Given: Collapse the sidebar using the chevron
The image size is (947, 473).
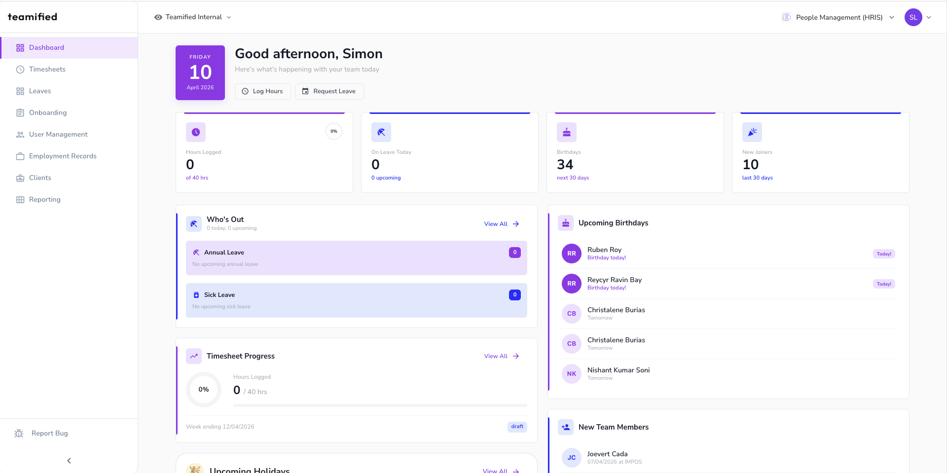Looking at the screenshot, I should pos(69,460).
